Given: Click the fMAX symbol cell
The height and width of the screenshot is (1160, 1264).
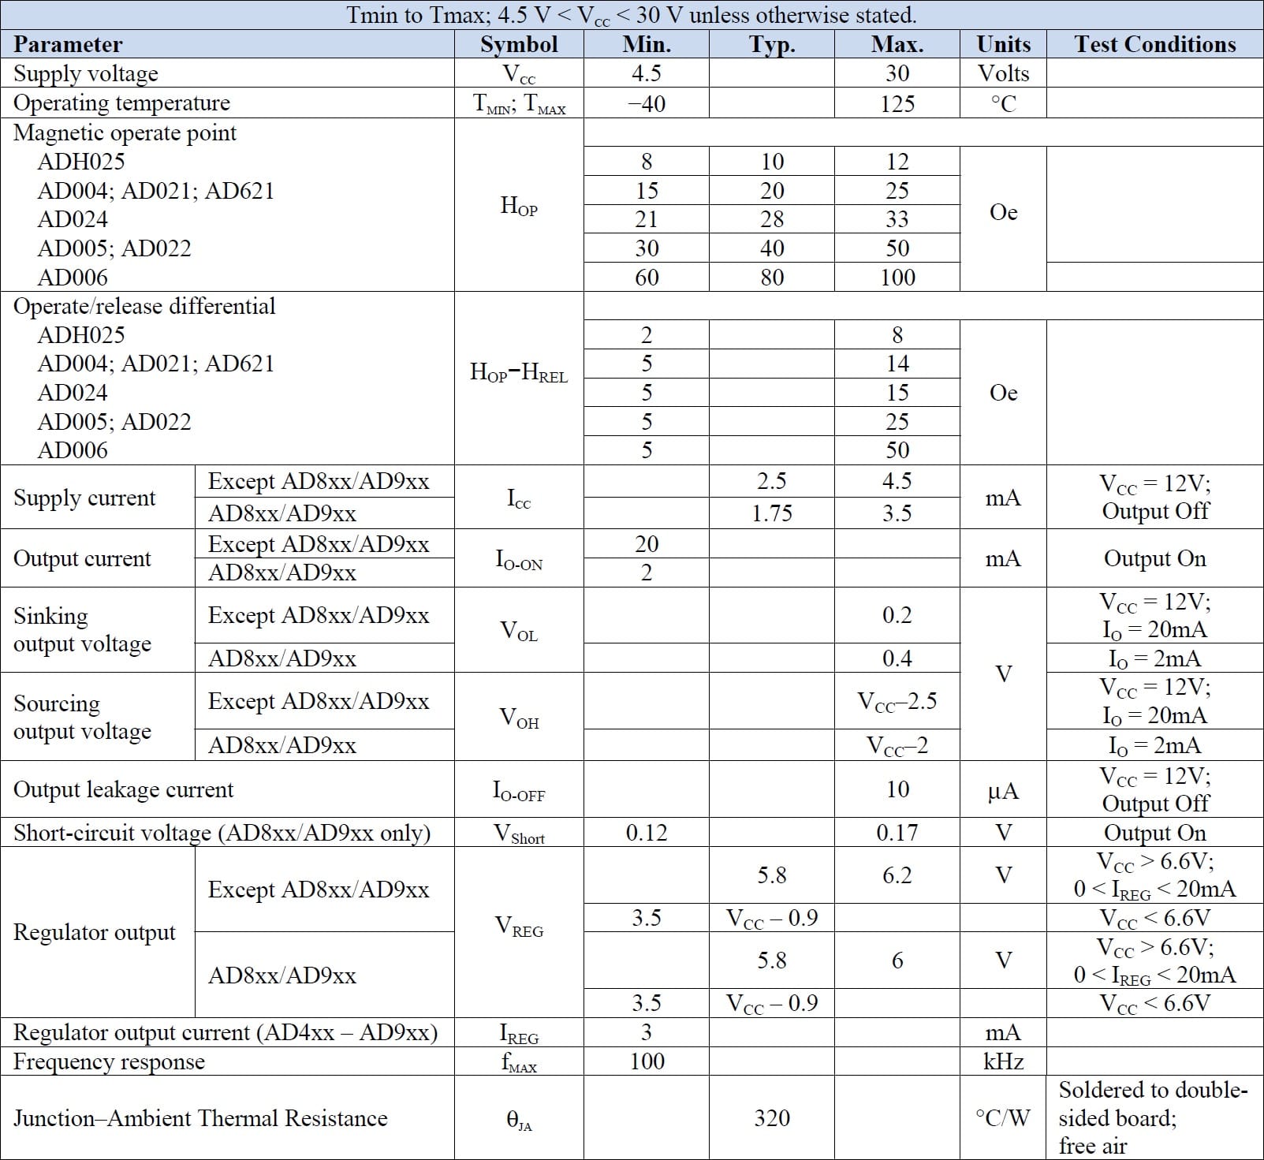Looking at the screenshot, I should point(519,1062).
